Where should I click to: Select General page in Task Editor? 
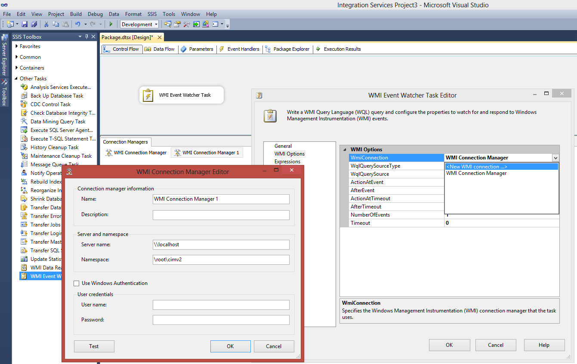point(283,146)
